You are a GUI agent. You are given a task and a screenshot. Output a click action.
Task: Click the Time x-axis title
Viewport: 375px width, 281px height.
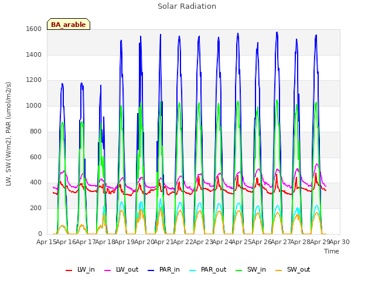(331, 251)
